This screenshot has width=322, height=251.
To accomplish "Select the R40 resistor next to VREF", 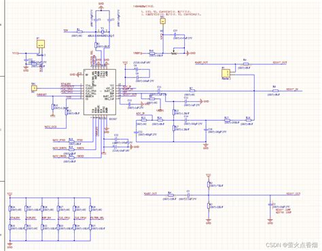I will click(x=151, y=54).
